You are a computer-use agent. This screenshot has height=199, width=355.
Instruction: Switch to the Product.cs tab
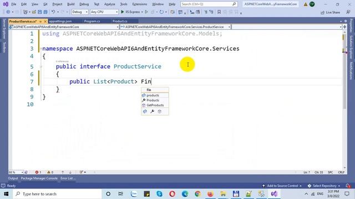click(120, 21)
